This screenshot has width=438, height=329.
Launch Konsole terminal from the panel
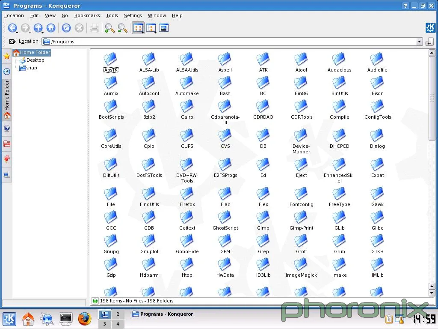pyautogui.click(x=65, y=319)
